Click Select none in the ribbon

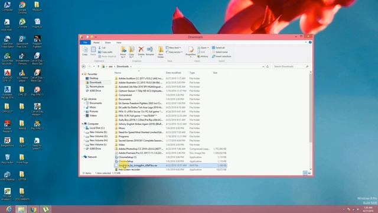220,52
